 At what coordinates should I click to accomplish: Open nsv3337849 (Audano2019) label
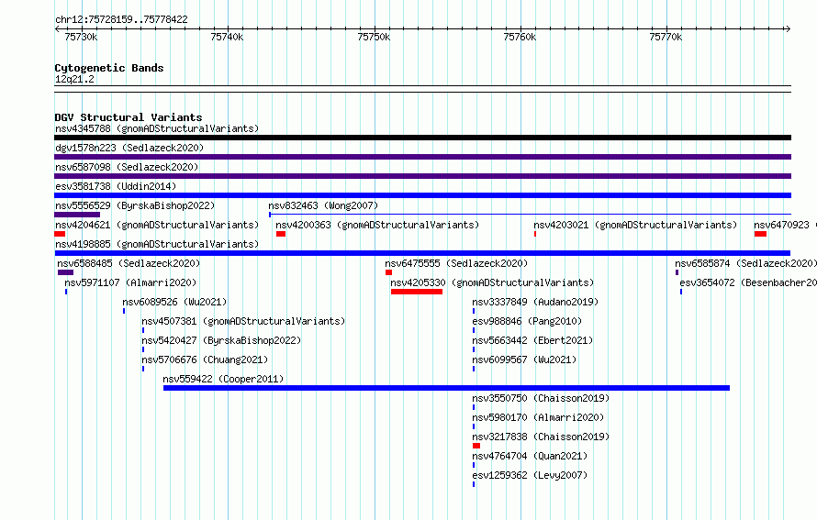(x=535, y=302)
